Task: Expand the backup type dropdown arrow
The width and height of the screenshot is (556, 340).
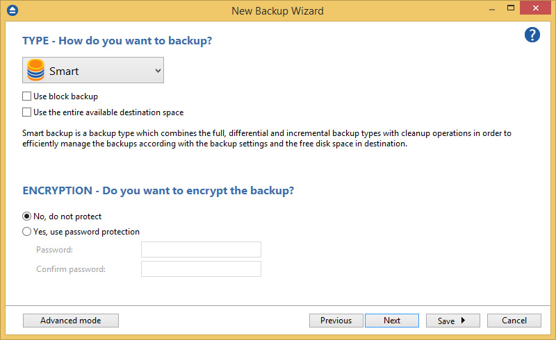Action: pyautogui.click(x=158, y=71)
